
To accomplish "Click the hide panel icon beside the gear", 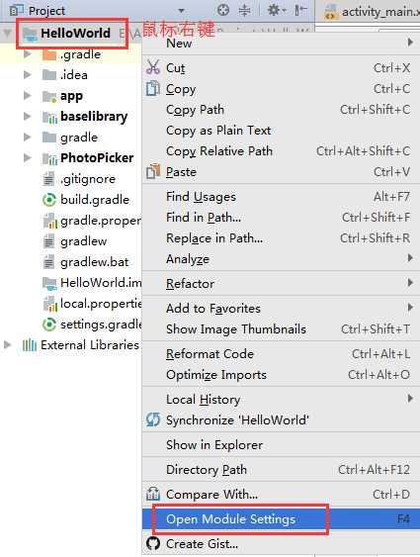I will (300, 10).
